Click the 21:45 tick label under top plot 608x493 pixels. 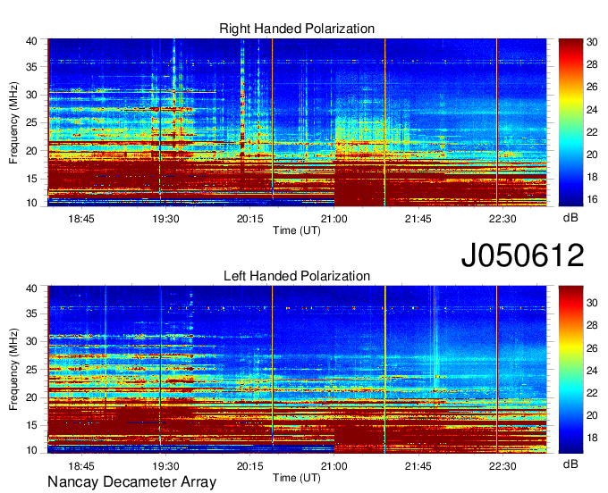[418, 219]
